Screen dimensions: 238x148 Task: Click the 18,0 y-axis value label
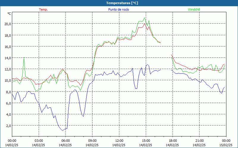pyautogui.click(x=7, y=35)
